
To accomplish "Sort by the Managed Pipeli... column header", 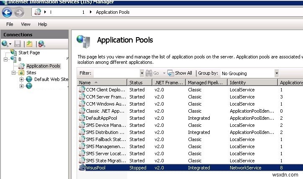I will tap(207, 83).
